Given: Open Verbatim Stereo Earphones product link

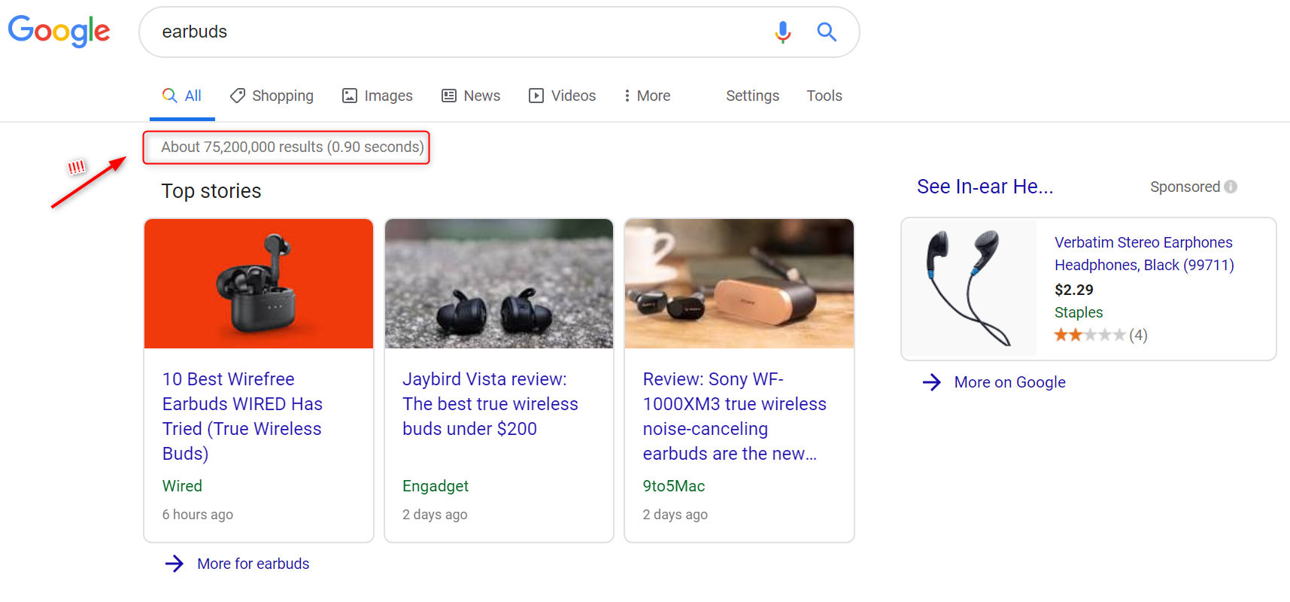Looking at the screenshot, I should [1144, 254].
